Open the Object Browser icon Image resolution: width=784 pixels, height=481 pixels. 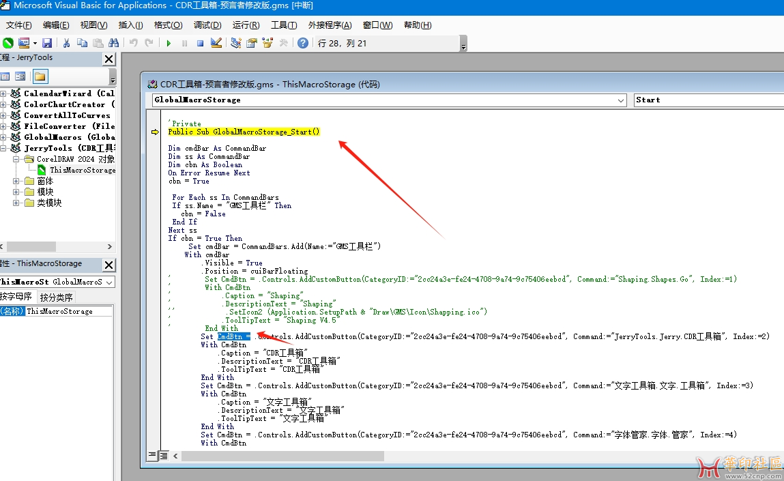tap(267, 44)
